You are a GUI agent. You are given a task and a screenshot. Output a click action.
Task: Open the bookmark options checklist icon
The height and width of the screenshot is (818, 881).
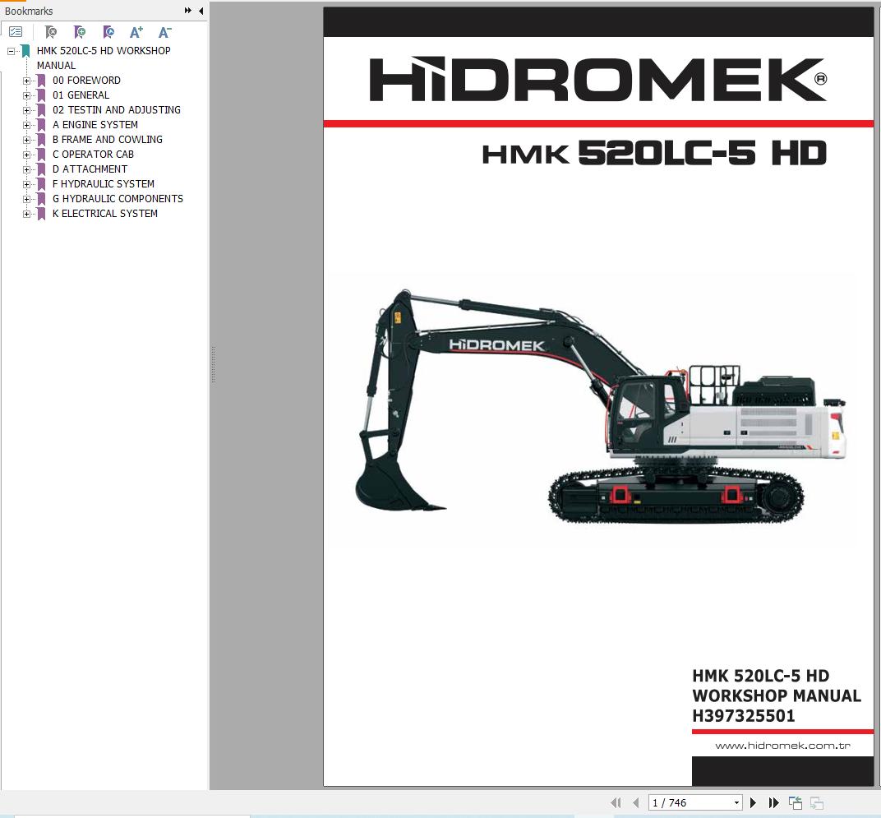click(16, 32)
